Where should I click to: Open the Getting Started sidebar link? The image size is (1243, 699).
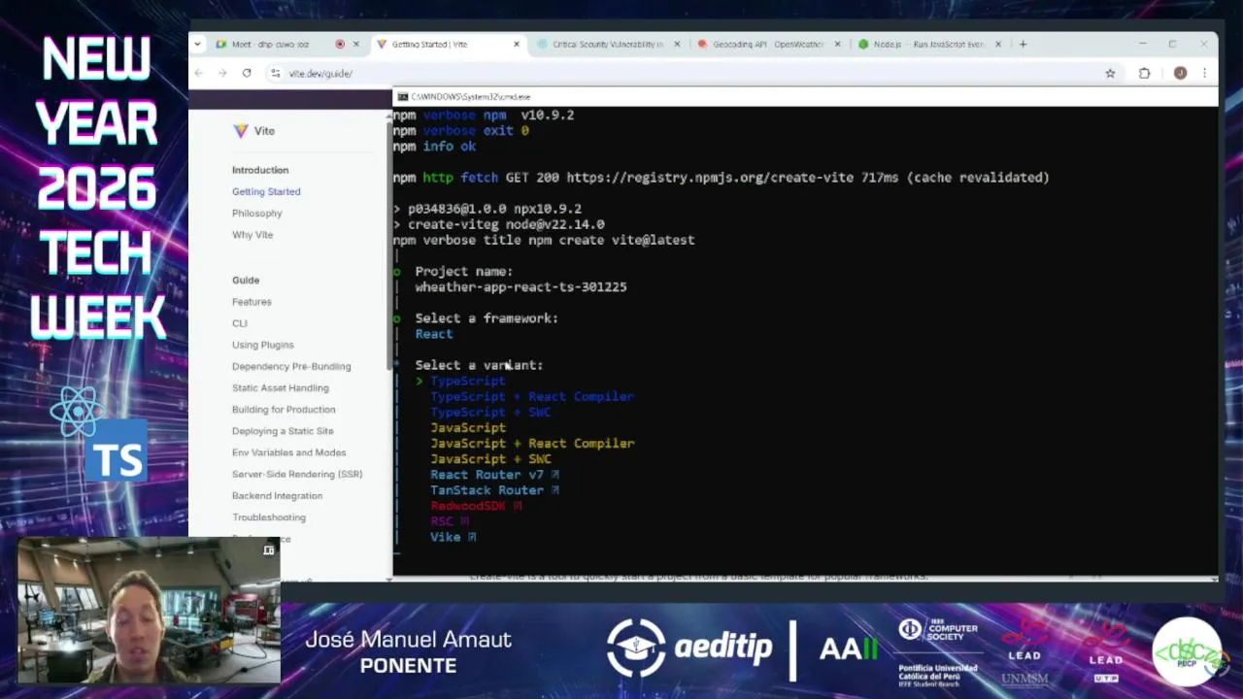pyautogui.click(x=266, y=191)
